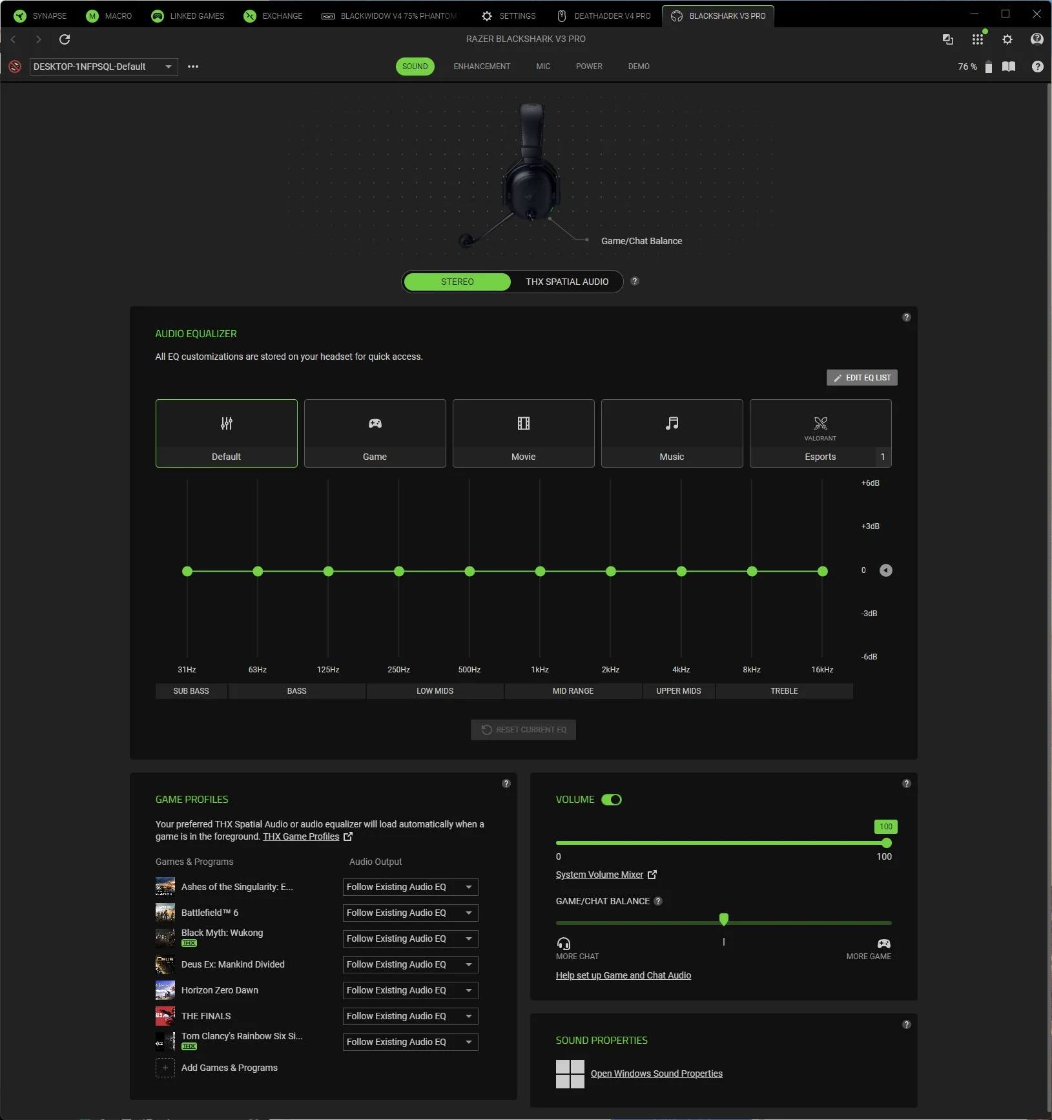Click the THX Spatial Audio help icon

tap(635, 281)
